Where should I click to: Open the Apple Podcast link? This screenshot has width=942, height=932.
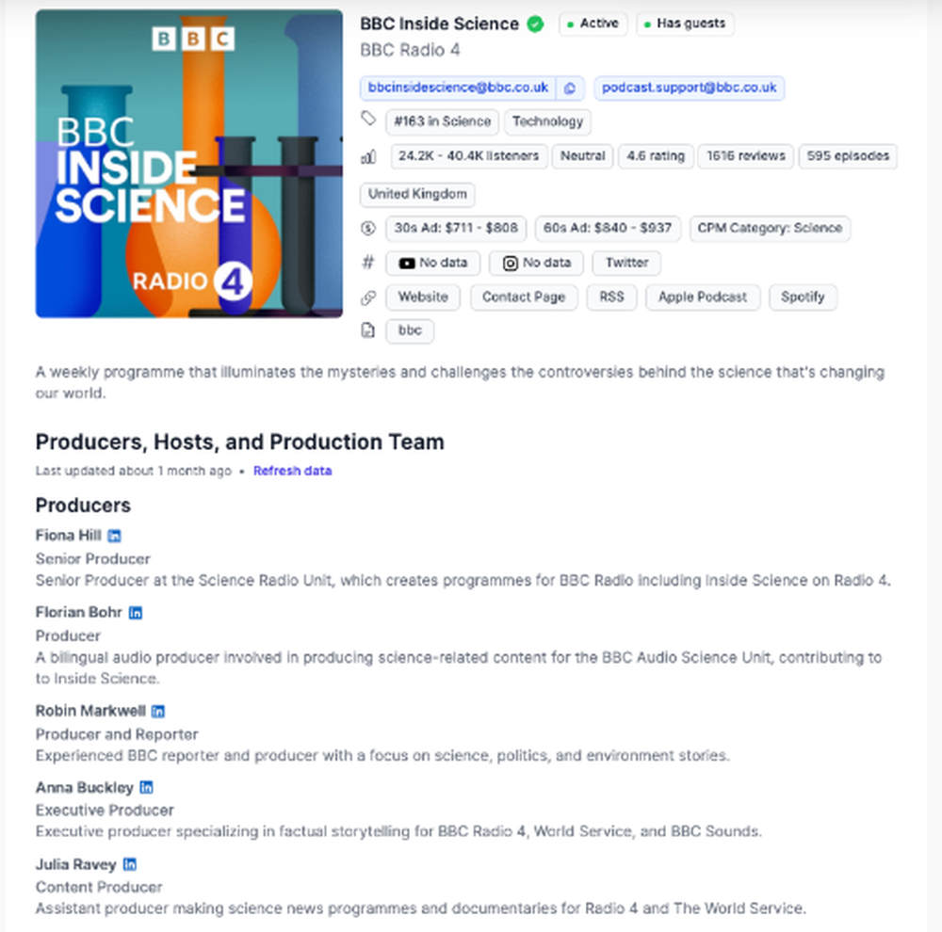click(x=703, y=297)
